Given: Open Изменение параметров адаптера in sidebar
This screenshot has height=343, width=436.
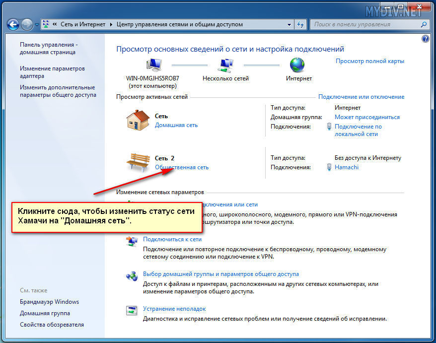Looking at the screenshot, I should [x=52, y=72].
